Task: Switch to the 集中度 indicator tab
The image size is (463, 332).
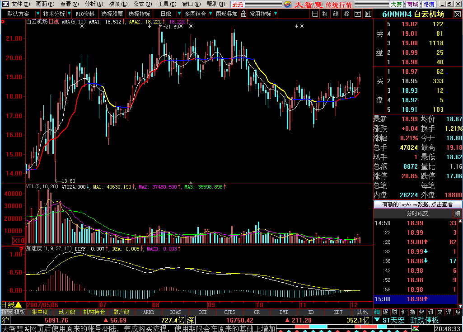Action: [x=40, y=312]
